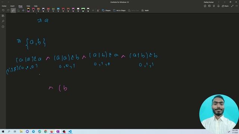Add a new pen with plus button

pos(93,10)
